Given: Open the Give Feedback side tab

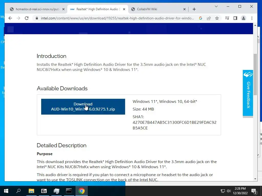Looking at the screenshot, I should [248, 93].
